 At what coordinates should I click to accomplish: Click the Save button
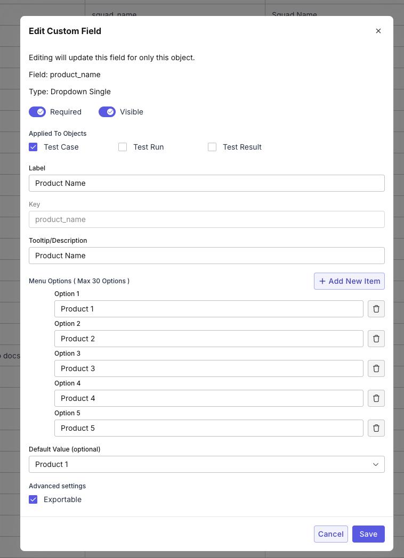[x=368, y=534]
